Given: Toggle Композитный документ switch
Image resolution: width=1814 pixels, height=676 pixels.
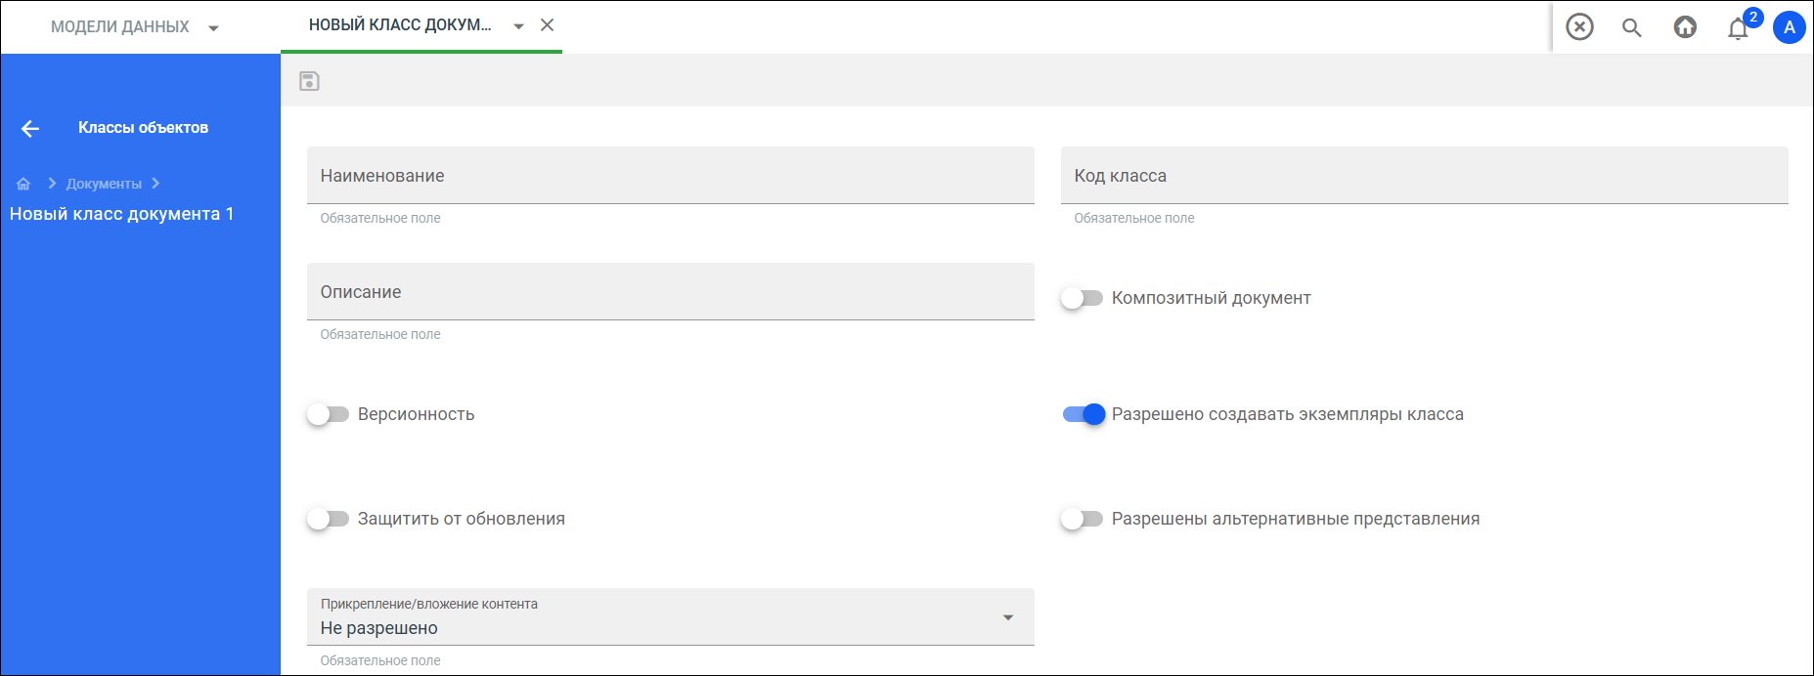Looking at the screenshot, I should click(x=1082, y=298).
